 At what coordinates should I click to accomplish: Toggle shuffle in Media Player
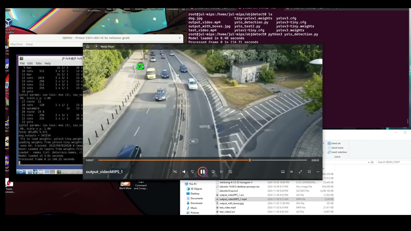[175, 172]
